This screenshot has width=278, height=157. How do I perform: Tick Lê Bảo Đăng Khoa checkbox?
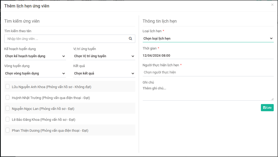(x=7, y=119)
